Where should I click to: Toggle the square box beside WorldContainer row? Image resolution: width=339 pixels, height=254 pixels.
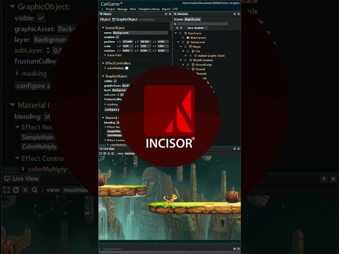(185, 60)
